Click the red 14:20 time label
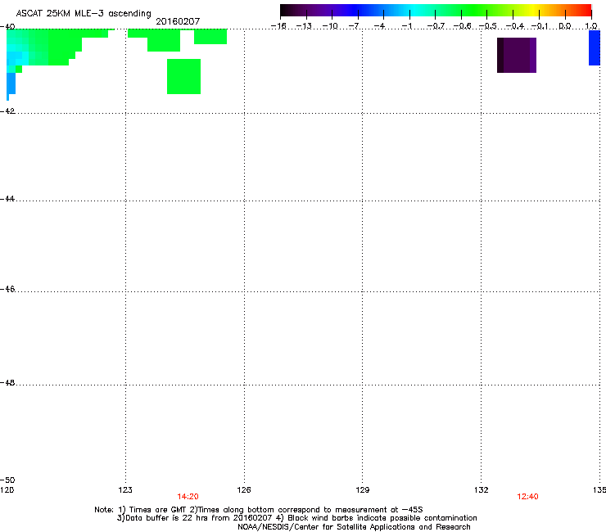Screen dimensions: 606x532 point(188,497)
